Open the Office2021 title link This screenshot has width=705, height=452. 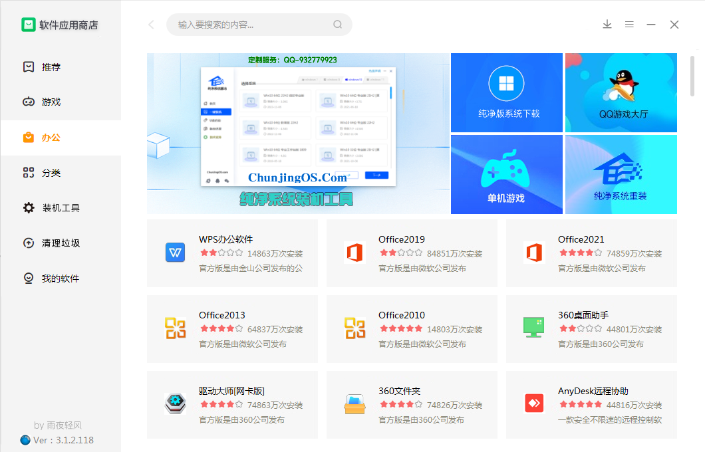581,239
